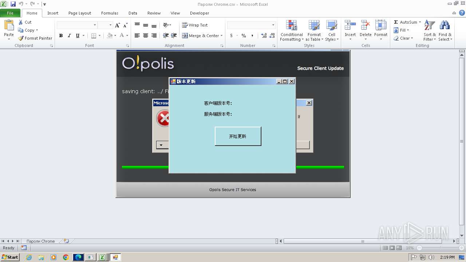Image resolution: width=466 pixels, height=262 pixels.
Task: Save the workbook from Quick Access Toolbar
Action: coord(13,4)
